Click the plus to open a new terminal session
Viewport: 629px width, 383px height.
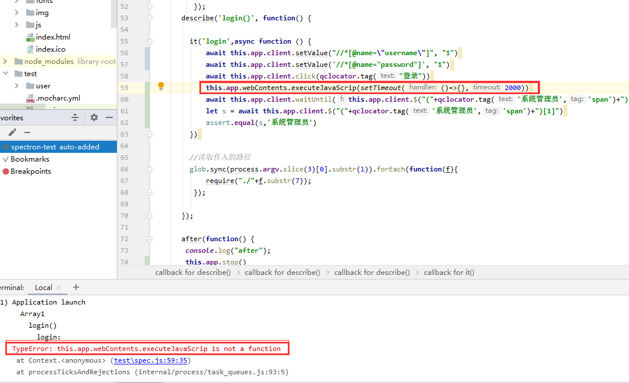[x=75, y=287]
